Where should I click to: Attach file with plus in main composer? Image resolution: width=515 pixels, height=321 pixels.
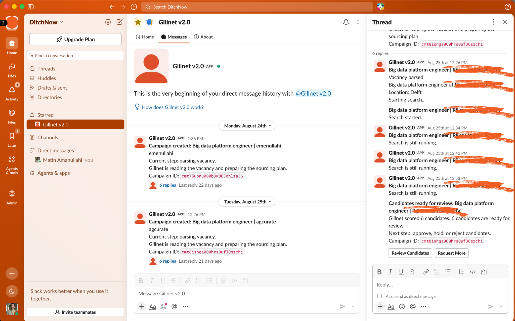coord(142,306)
